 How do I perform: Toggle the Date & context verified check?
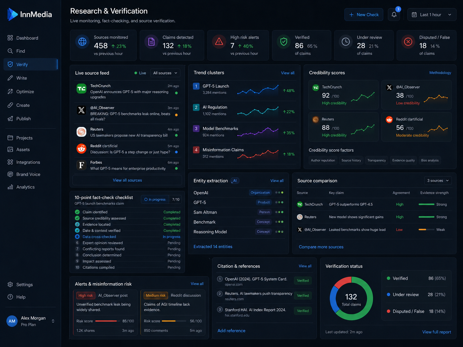pyautogui.click(x=77, y=230)
